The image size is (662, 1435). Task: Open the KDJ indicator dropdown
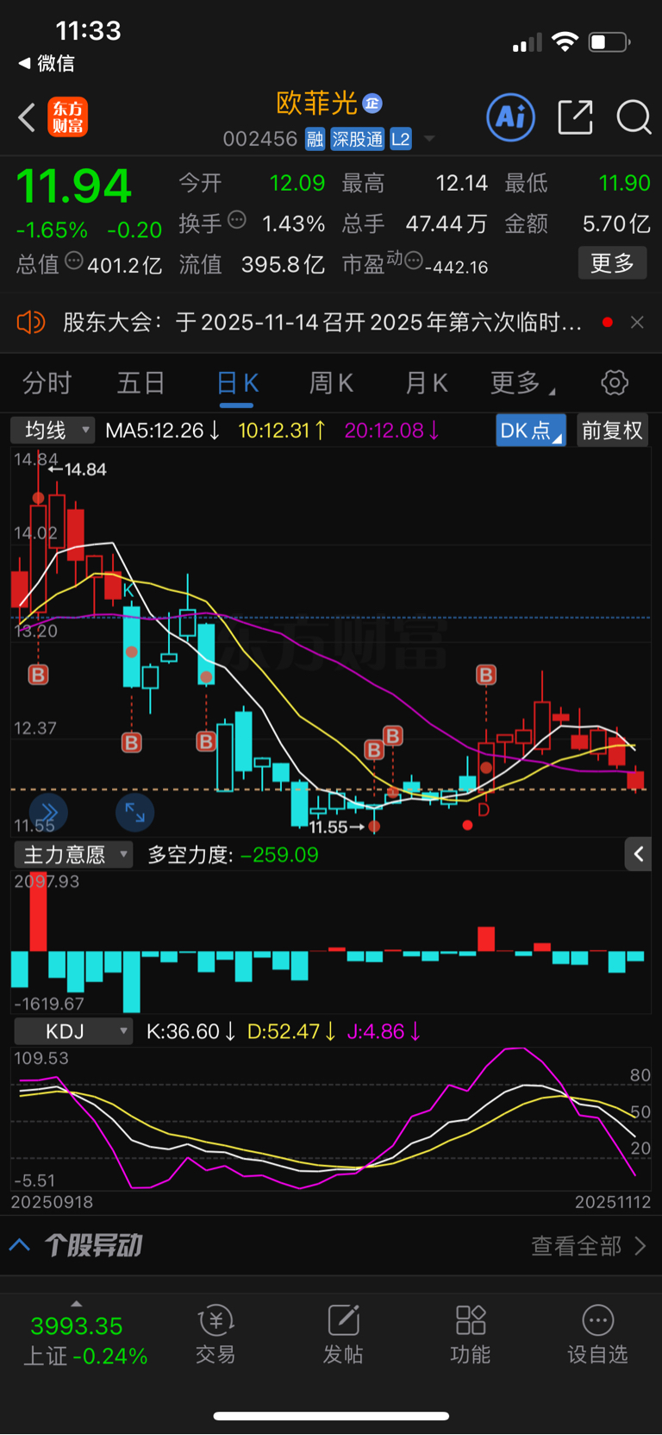pyautogui.click(x=73, y=1031)
